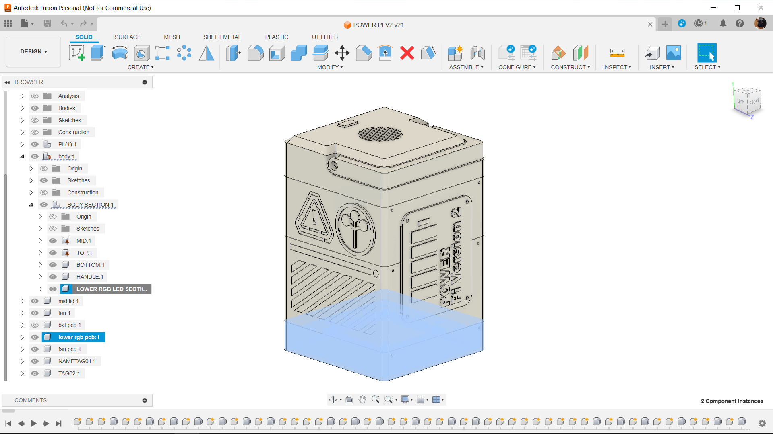Open the INSPECT menu
The height and width of the screenshot is (434, 773).
(x=617, y=67)
